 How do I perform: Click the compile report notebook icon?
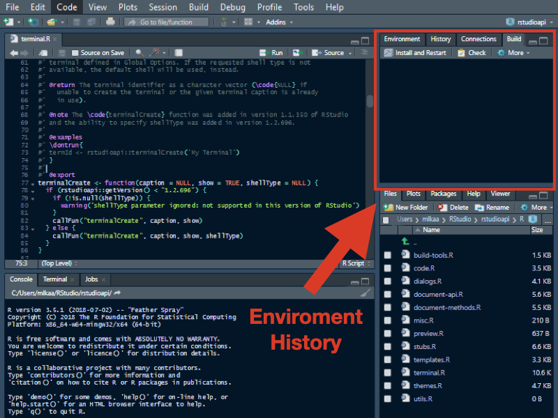179,53
